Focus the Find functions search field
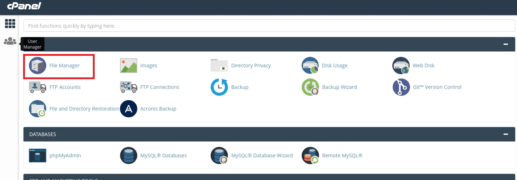 (x=269, y=26)
